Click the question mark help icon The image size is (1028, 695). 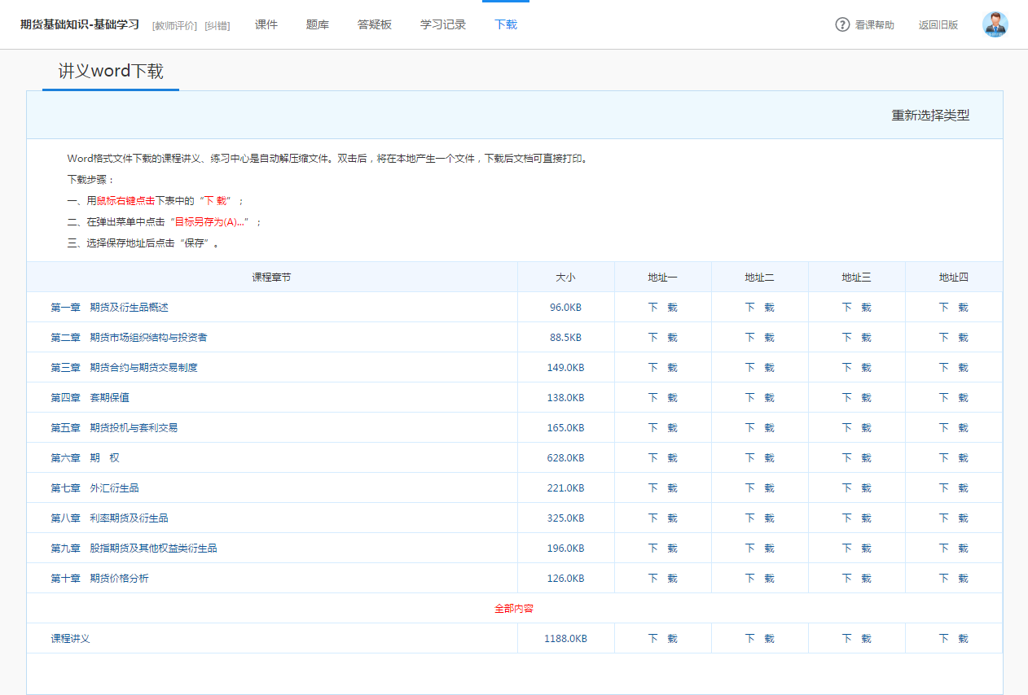[842, 24]
